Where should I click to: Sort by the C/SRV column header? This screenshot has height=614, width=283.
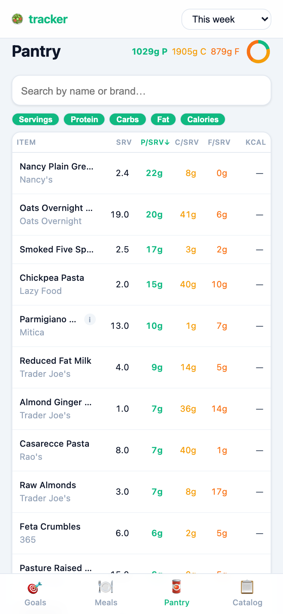(186, 142)
